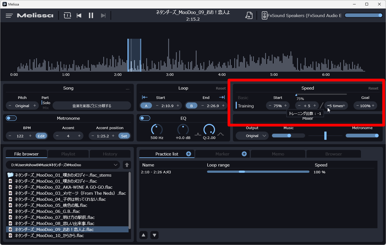The width and height of the screenshot is (386, 245).
Task: Add new practice list item
Action: tap(189, 154)
